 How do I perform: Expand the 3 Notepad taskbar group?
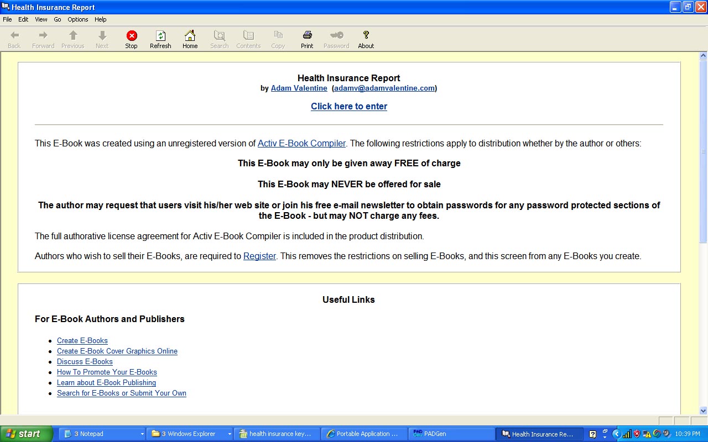pyautogui.click(x=142, y=434)
